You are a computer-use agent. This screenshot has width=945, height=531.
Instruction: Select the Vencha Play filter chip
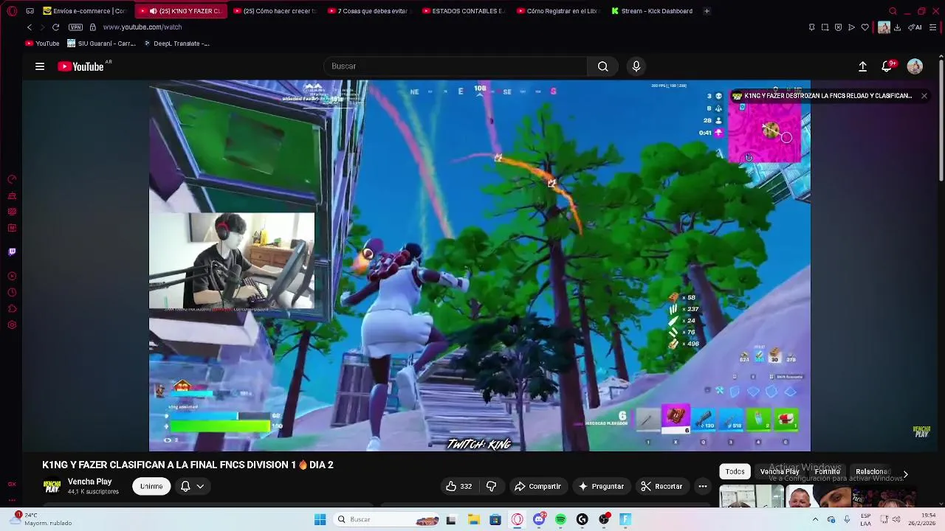(x=779, y=471)
